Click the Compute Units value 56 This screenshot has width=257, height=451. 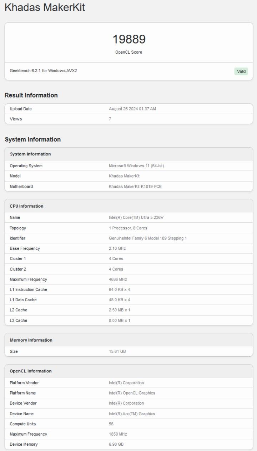pyautogui.click(x=111, y=424)
